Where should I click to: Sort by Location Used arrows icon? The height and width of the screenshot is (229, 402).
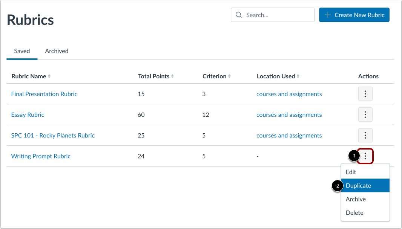click(x=298, y=76)
